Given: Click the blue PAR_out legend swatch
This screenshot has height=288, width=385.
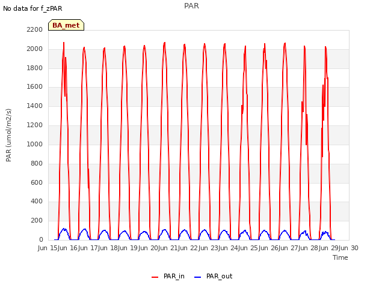Looking at the screenshot, I should pyautogui.click(x=197, y=277).
